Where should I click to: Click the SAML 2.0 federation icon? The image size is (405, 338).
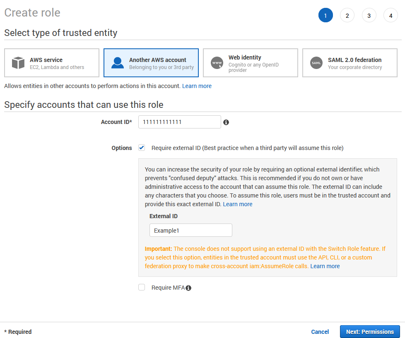316,63
